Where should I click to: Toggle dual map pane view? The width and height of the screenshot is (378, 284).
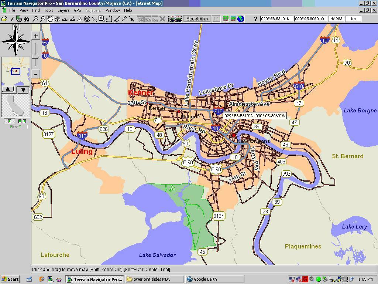tap(22, 121)
